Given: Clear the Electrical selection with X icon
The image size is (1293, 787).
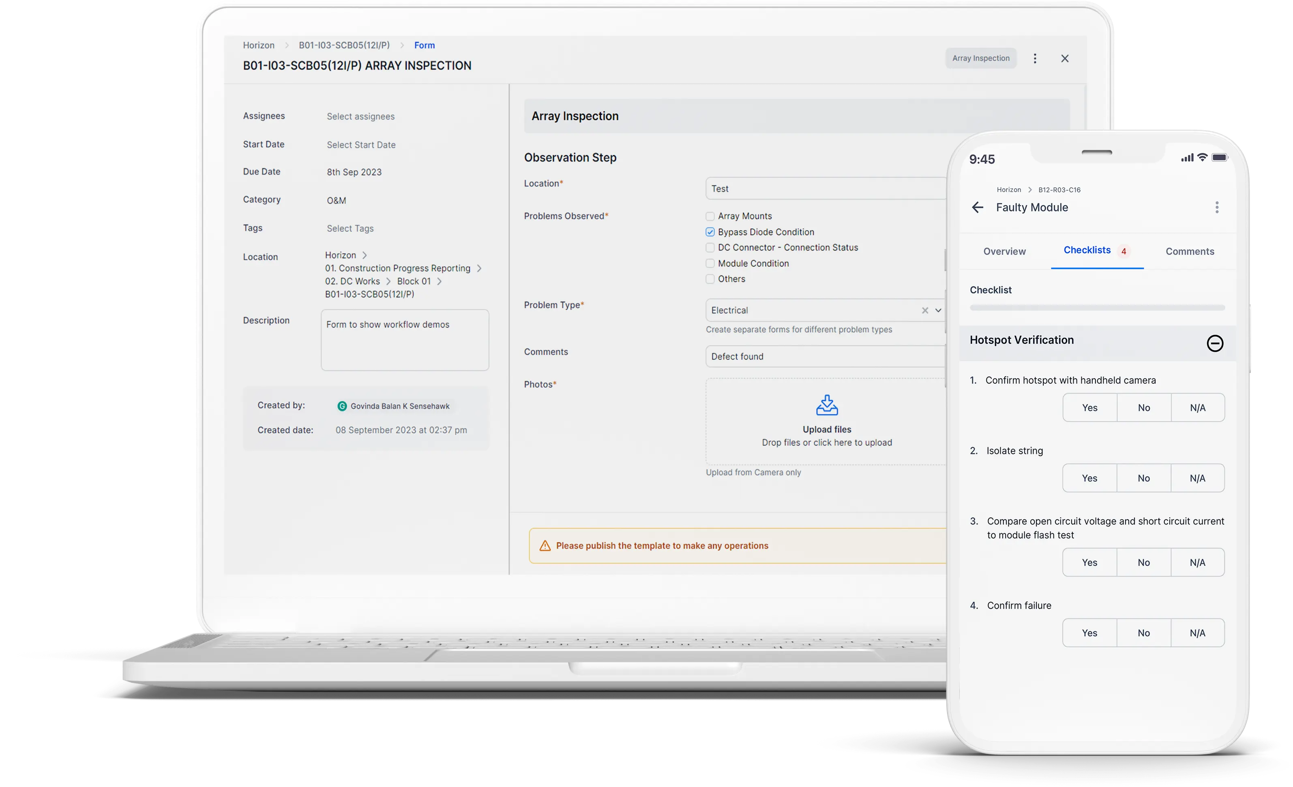Looking at the screenshot, I should pyautogui.click(x=924, y=310).
